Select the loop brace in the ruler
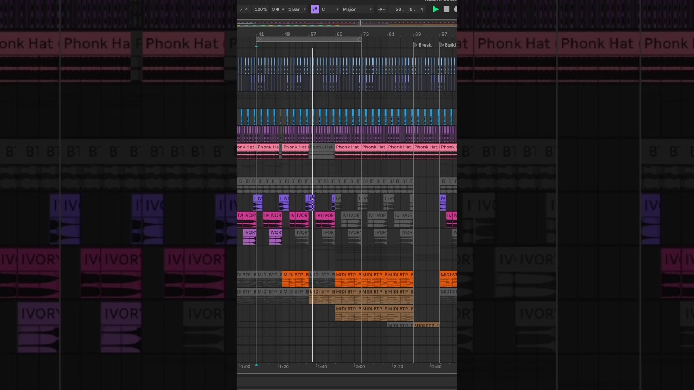Screen dimensions: 694x390 (x=309, y=40)
